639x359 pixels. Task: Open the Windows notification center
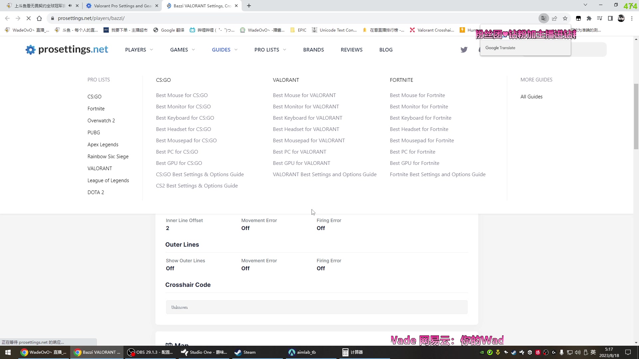628,352
